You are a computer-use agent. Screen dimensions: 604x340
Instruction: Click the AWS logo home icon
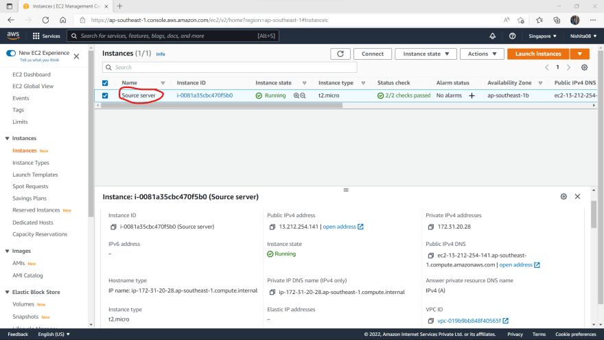tap(13, 36)
